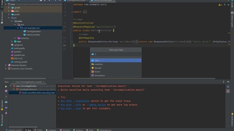The width and height of the screenshot is (234, 131).
Task: Choose Enum in New Java Class popup
Action: coord(116,72)
